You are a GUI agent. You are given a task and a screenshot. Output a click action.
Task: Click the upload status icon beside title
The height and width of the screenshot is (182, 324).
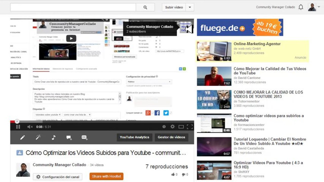20,153
